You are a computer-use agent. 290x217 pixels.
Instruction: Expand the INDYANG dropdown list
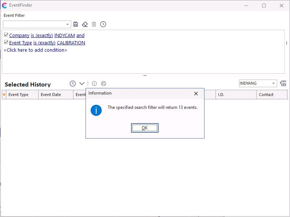273,84
